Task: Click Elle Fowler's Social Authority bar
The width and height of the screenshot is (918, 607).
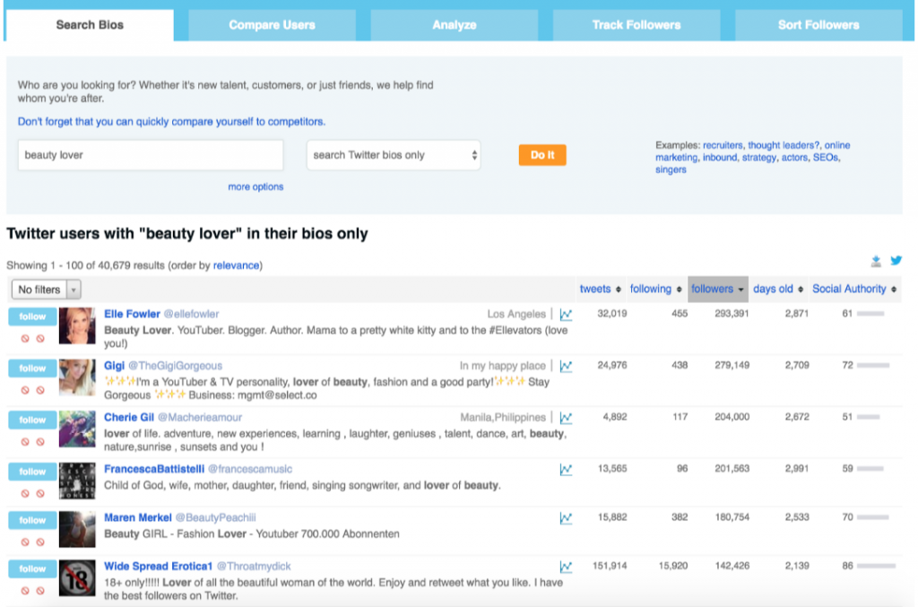Action: point(870,314)
